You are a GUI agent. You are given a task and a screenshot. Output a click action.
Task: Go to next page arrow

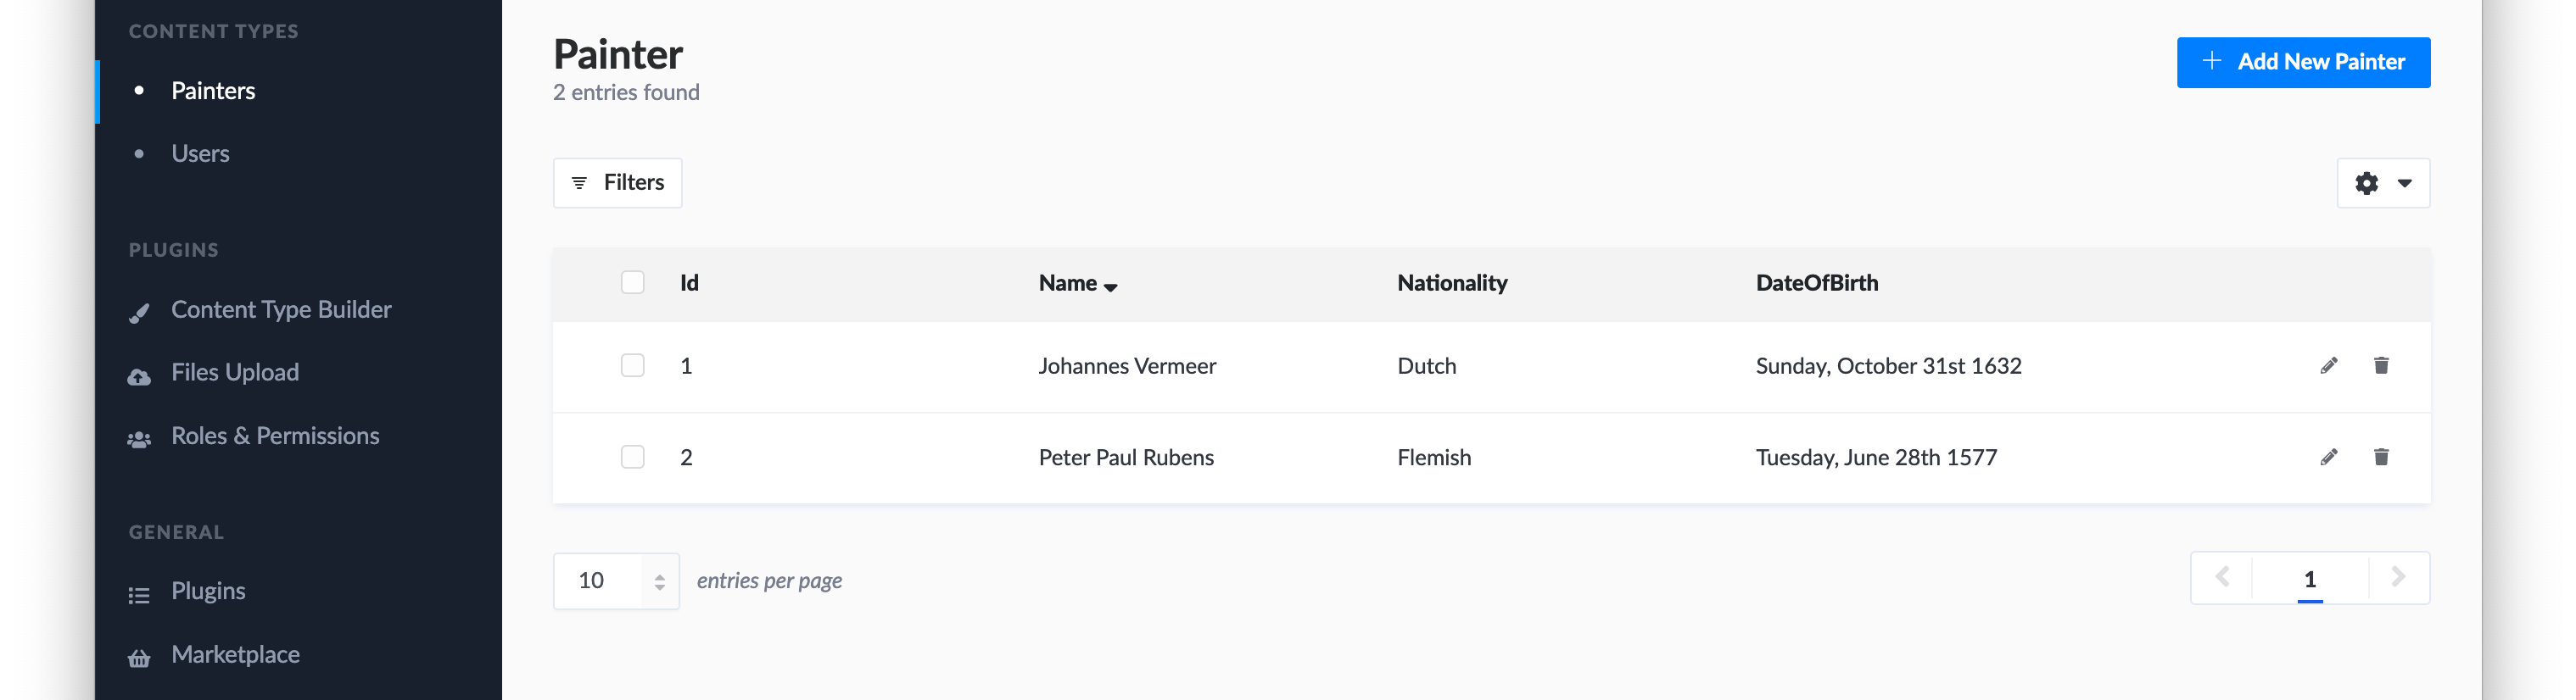(2398, 577)
